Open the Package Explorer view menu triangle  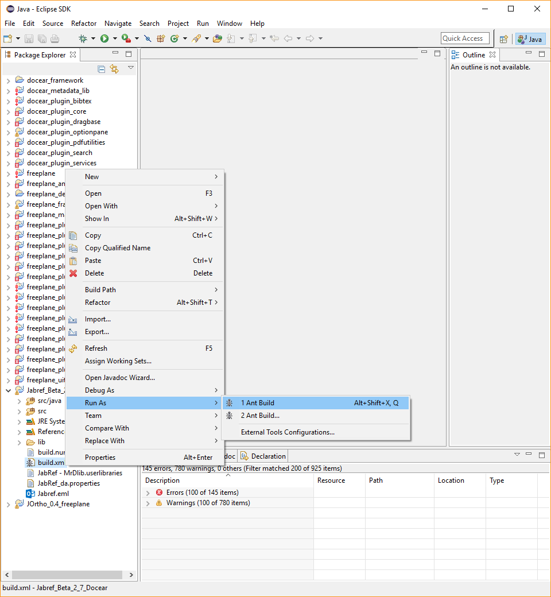(x=131, y=68)
